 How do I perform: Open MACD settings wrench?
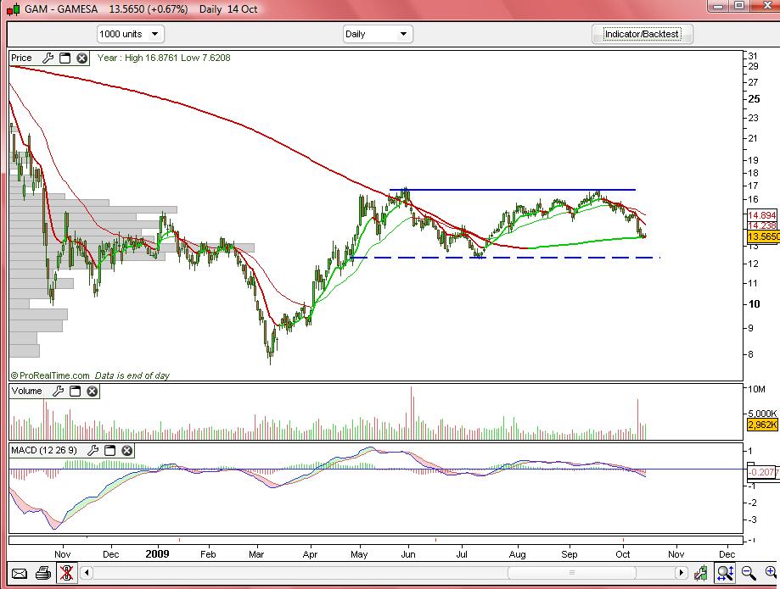(x=93, y=451)
